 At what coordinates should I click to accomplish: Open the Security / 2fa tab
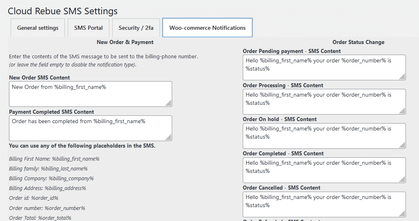pos(136,27)
